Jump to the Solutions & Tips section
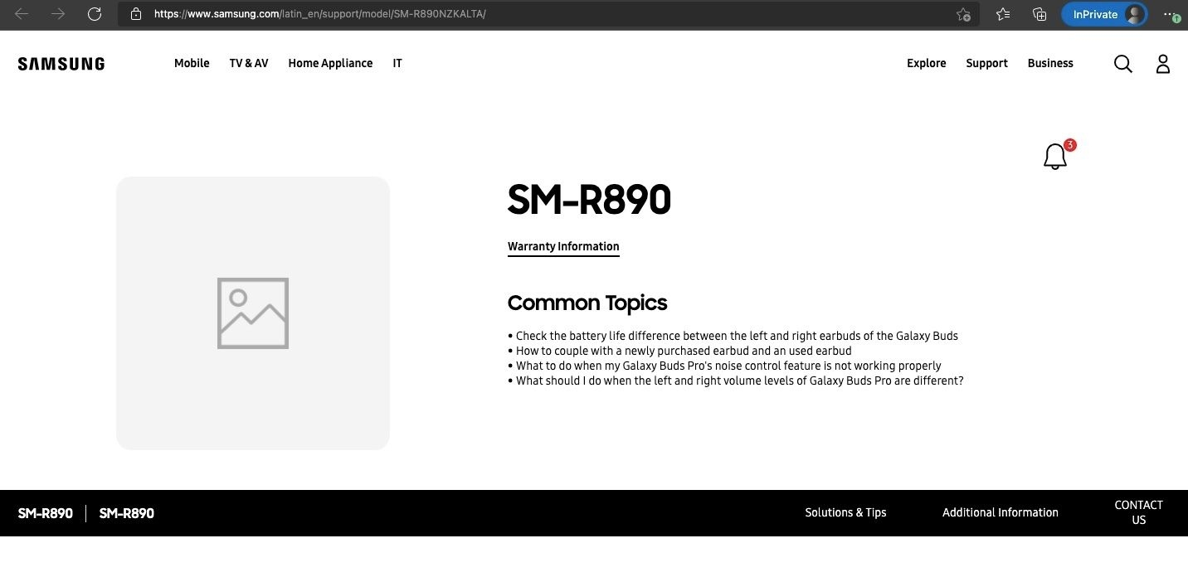The image size is (1188, 577). [845, 512]
